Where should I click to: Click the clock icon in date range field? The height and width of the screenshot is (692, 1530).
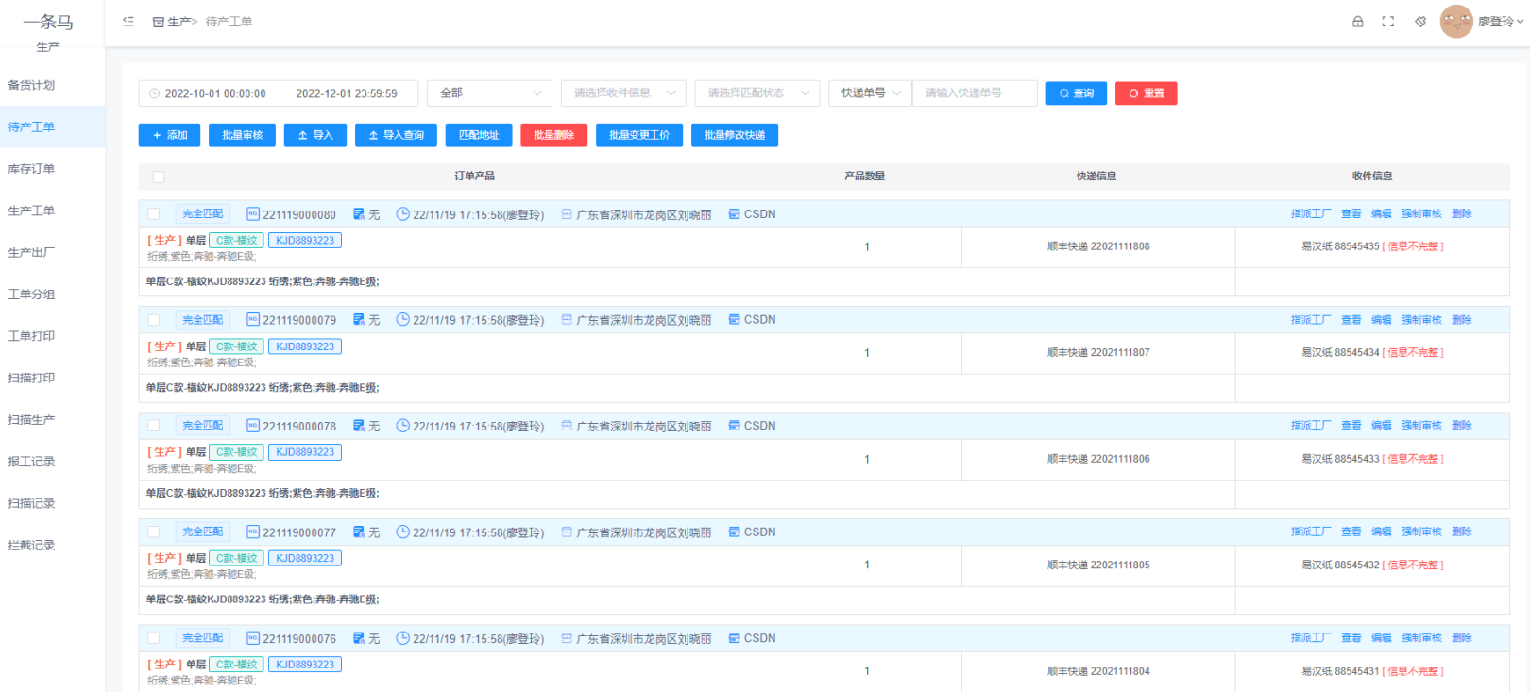154,93
